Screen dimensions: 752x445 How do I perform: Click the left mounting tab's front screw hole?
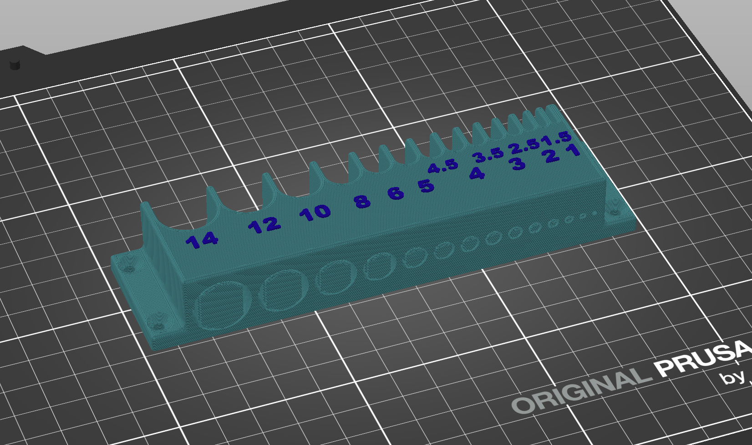coord(158,326)
